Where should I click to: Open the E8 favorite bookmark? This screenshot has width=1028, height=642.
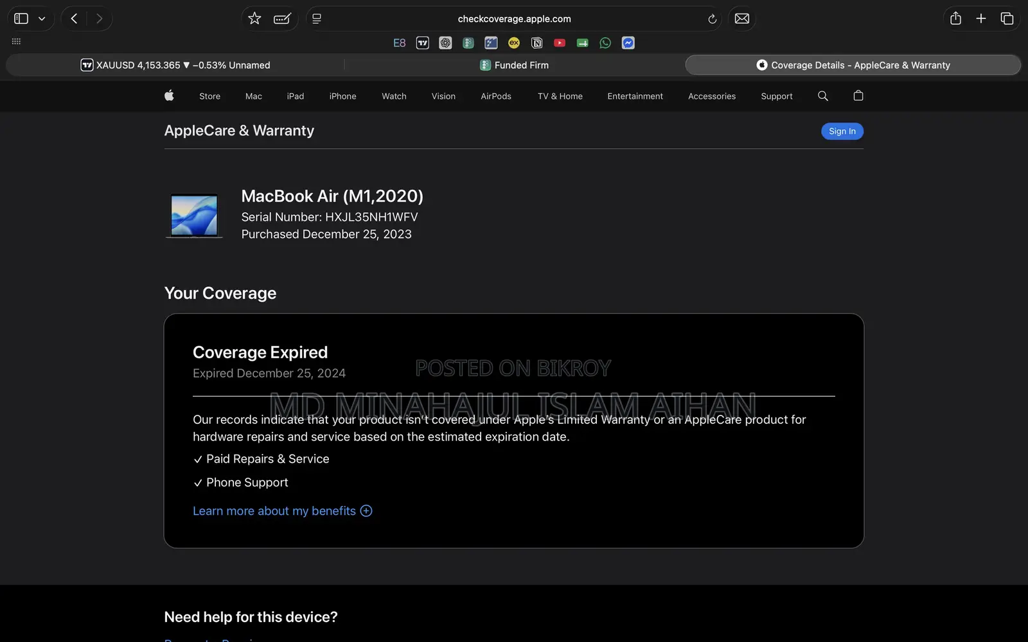point(400,43)
